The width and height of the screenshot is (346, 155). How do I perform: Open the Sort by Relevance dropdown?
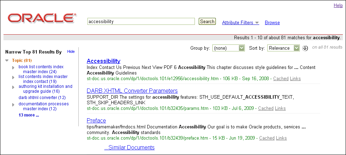[283, 48]
